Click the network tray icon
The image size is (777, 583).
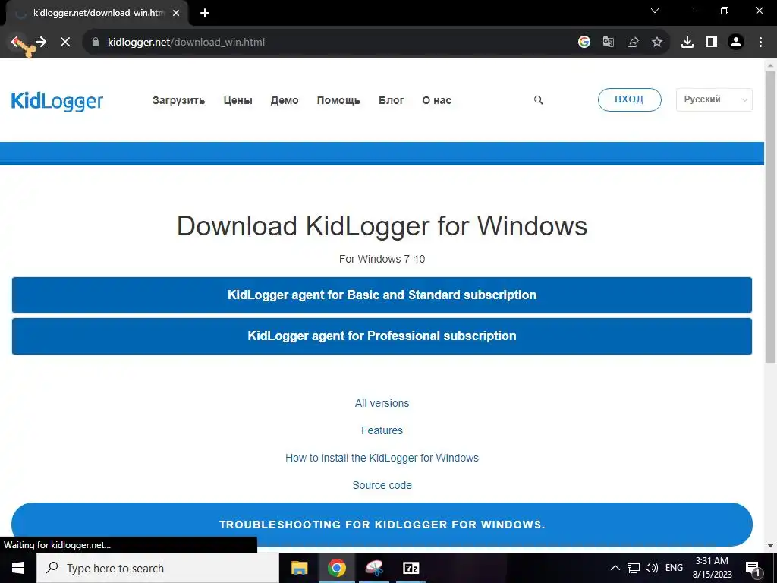(x=634, y=568)
